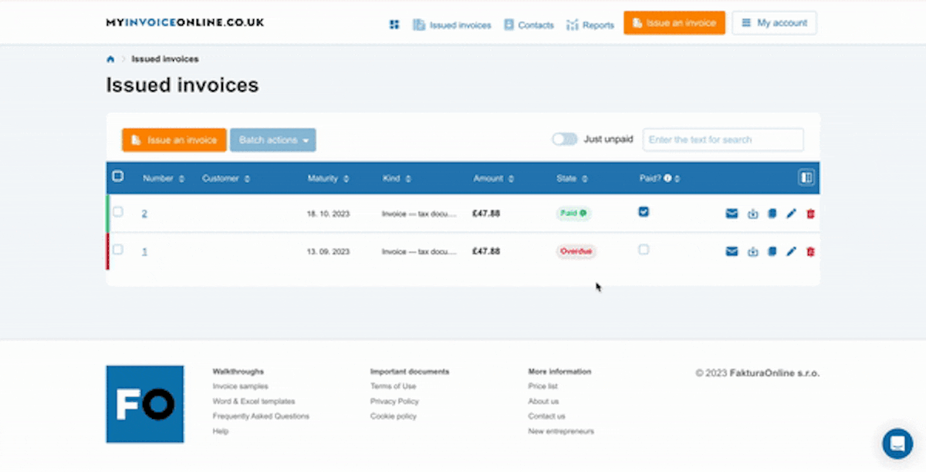Screen dimensions: 926x472
Task: Click the orange Issue an invoice button in the header
Action: click(x=674, y=23)
